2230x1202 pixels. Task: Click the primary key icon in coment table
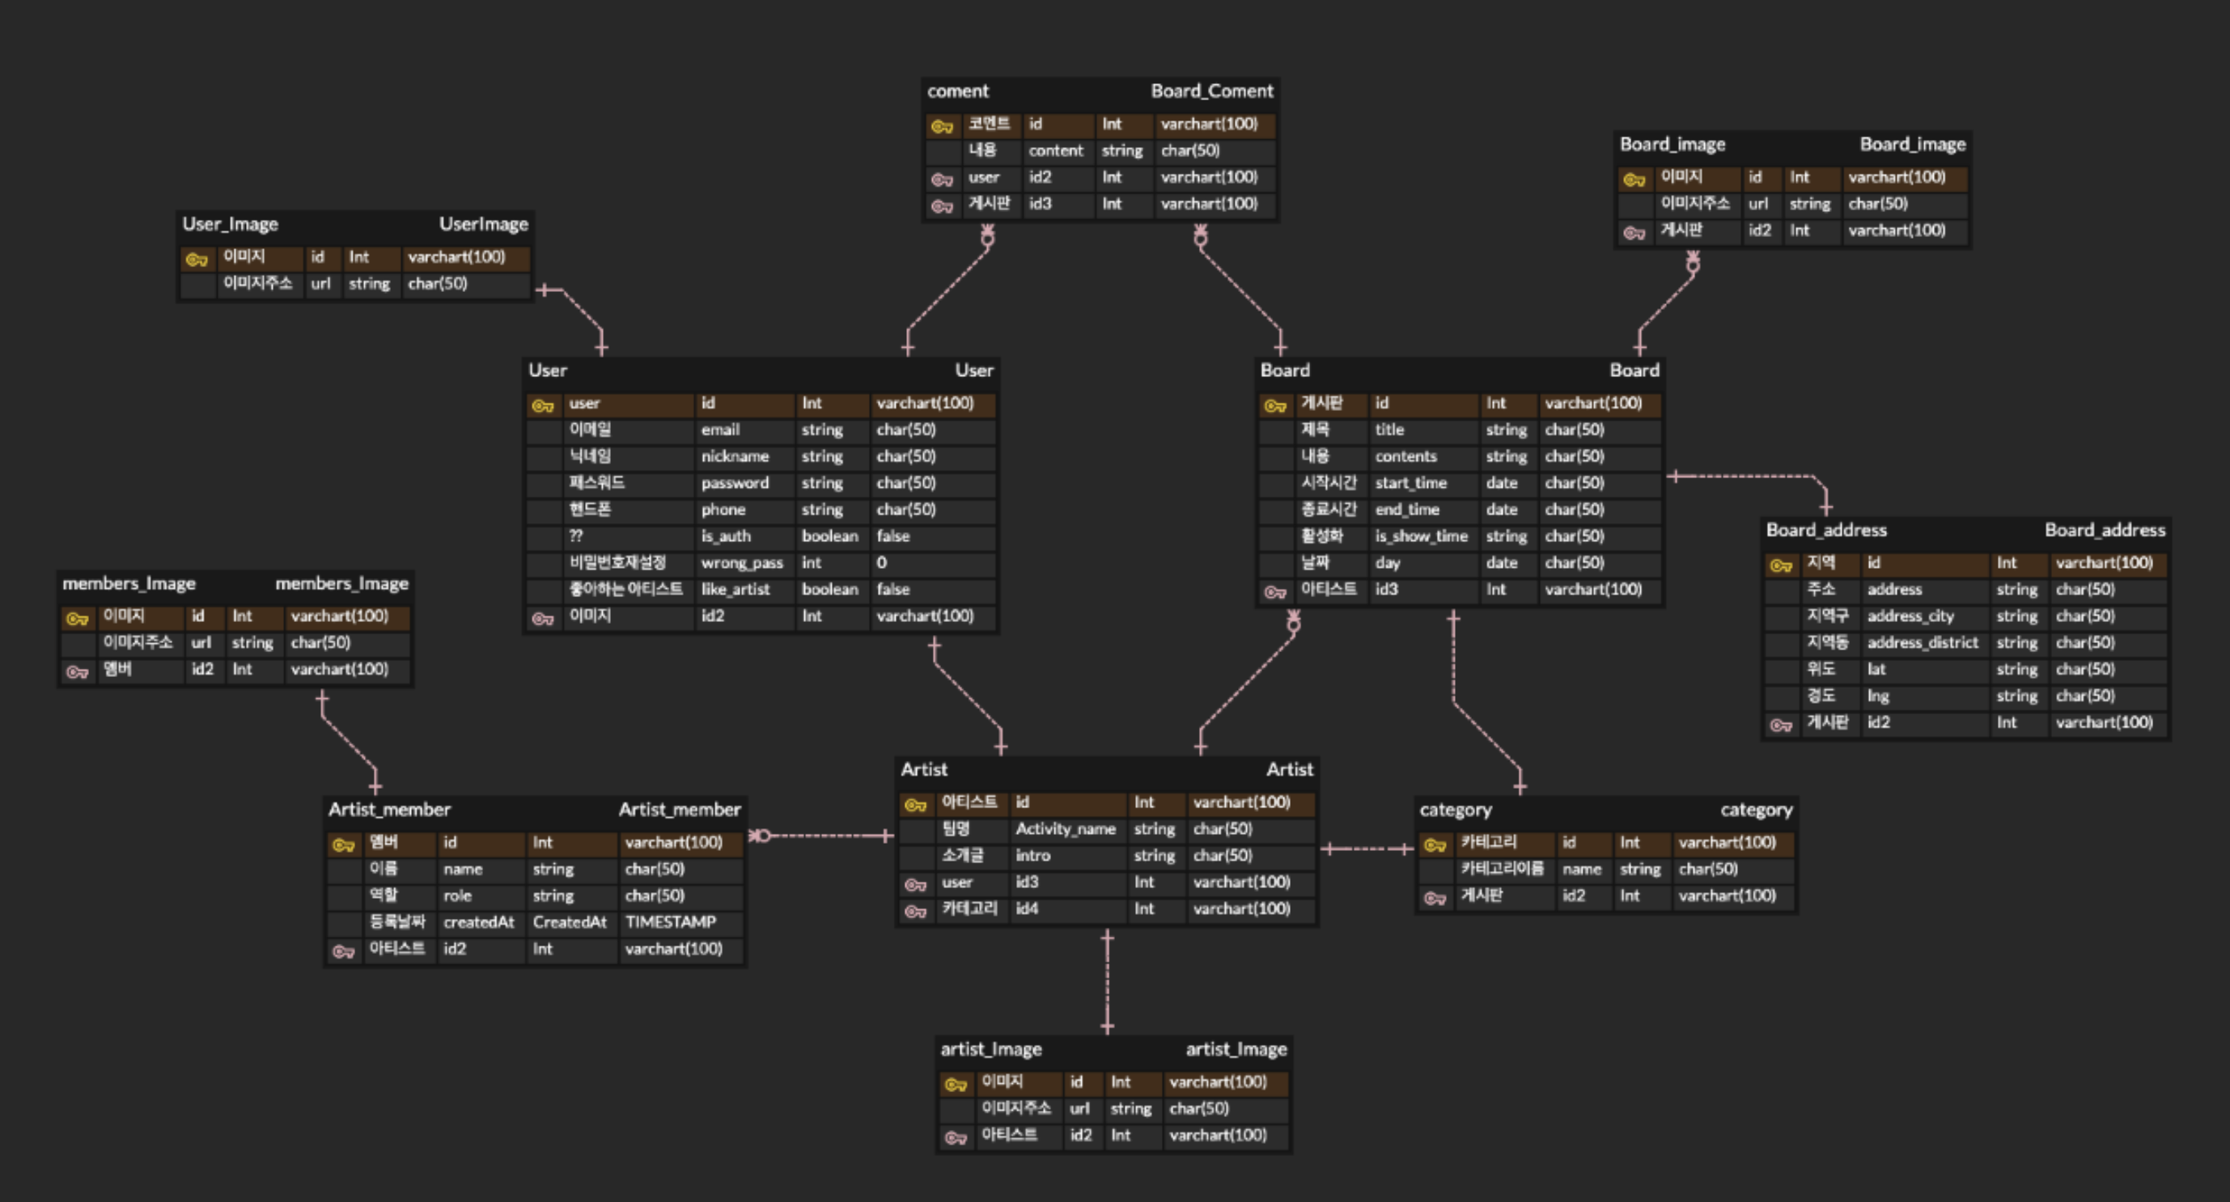click(x=941, y=126)
